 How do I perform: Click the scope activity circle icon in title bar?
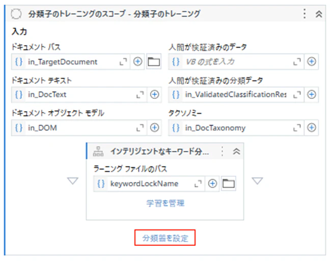point(16,14)
